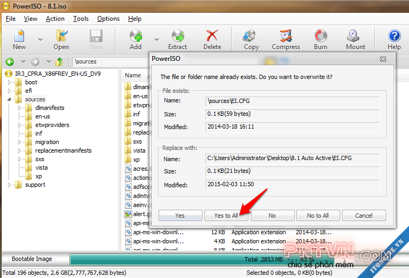Expand the dlmanifests tree node

(x=20, y=108)
